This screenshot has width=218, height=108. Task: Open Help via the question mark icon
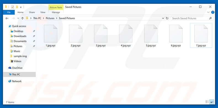point(213,12)
